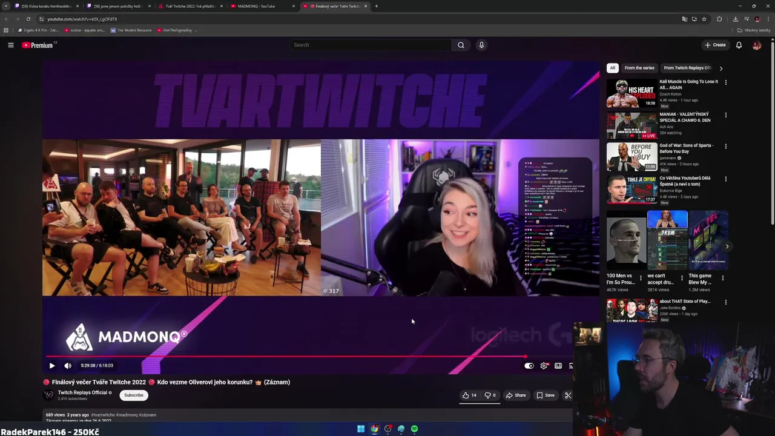
Task: Open the Windows Start button
Action: click(361, 429)
